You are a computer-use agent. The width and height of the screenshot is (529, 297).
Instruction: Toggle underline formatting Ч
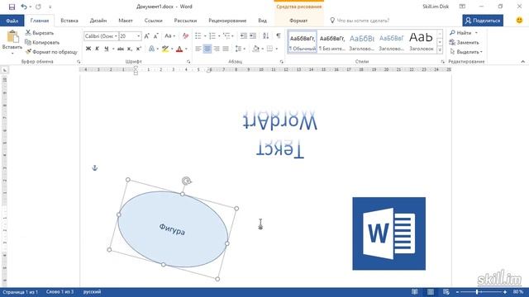point(107,49)
